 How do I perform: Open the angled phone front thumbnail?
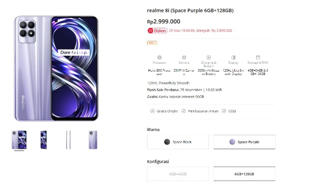pos(44,140)
